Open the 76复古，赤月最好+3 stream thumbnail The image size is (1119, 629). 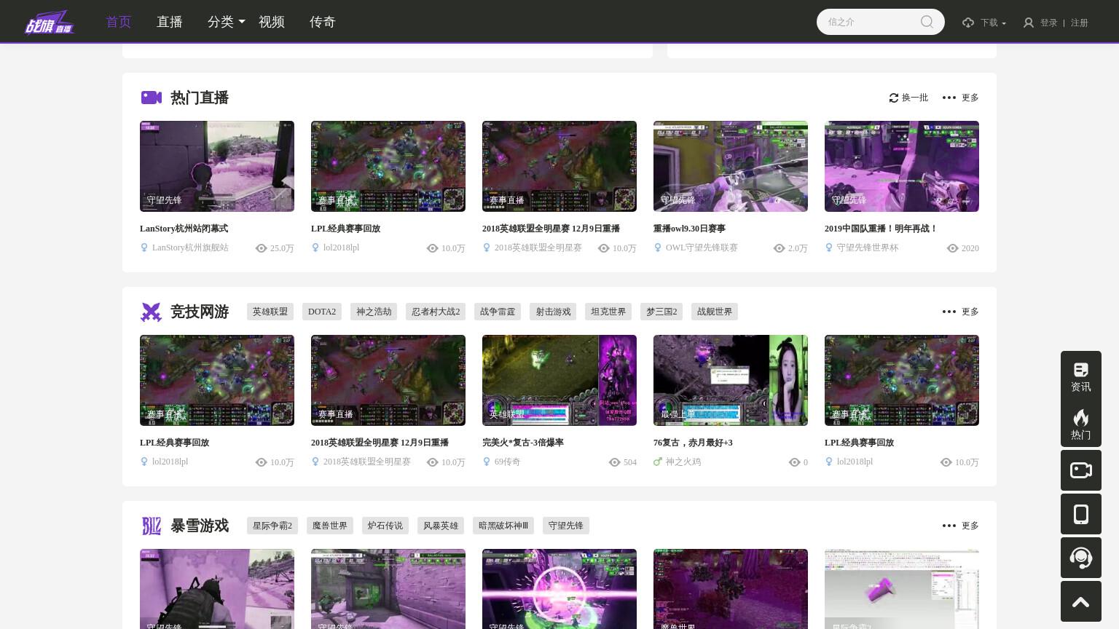click(731, 380)
